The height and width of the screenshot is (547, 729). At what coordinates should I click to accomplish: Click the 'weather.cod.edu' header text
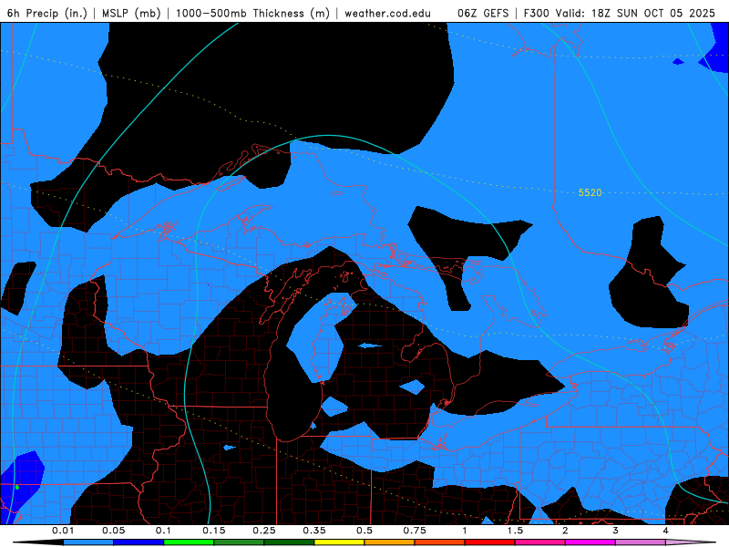click(x=388, y=13)
